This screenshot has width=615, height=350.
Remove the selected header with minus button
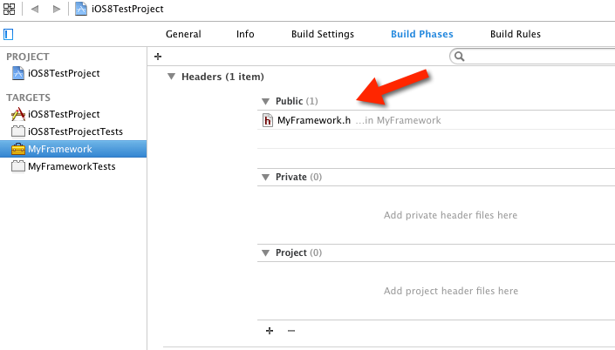[x=291, y=331]
